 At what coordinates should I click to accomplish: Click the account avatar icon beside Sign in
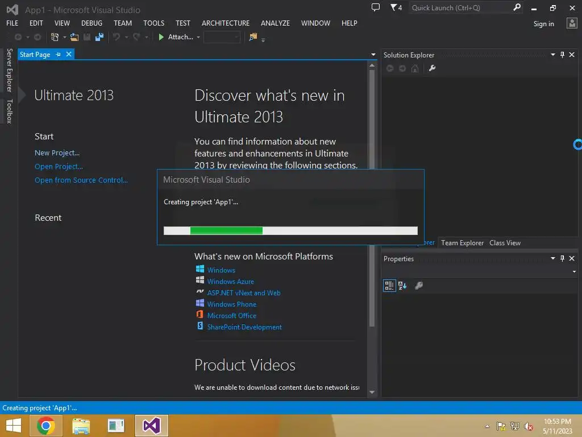click(x=572, y=23)
